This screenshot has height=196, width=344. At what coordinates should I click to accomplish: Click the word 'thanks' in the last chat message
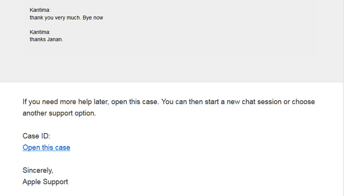38,39
